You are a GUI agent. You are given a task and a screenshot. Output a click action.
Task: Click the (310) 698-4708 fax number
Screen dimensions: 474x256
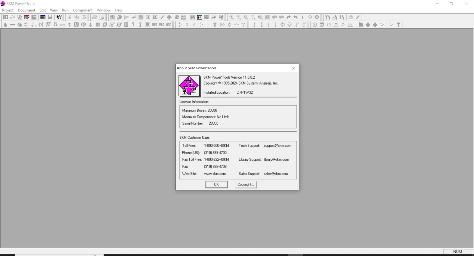coord(215,167)
